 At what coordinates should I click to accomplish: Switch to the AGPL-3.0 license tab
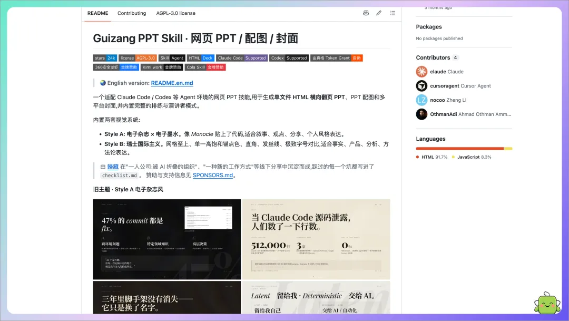click(175, 13)
